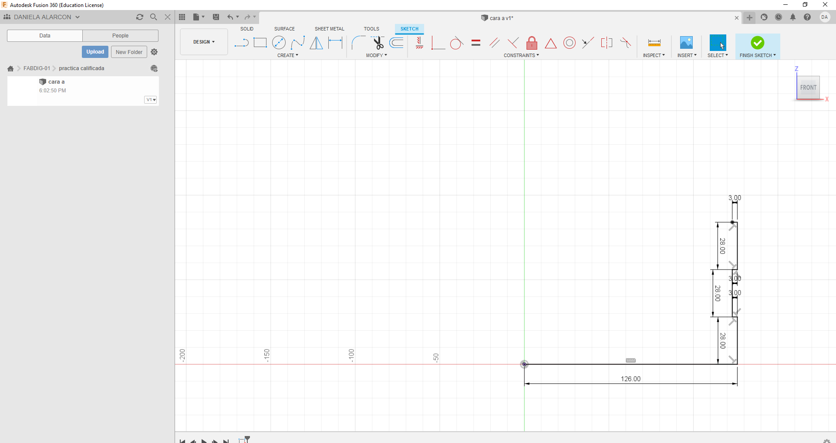Screen dimensions: 836x443
Task: Switch to the SURFACE tab
Action: [x=284, y=29]
